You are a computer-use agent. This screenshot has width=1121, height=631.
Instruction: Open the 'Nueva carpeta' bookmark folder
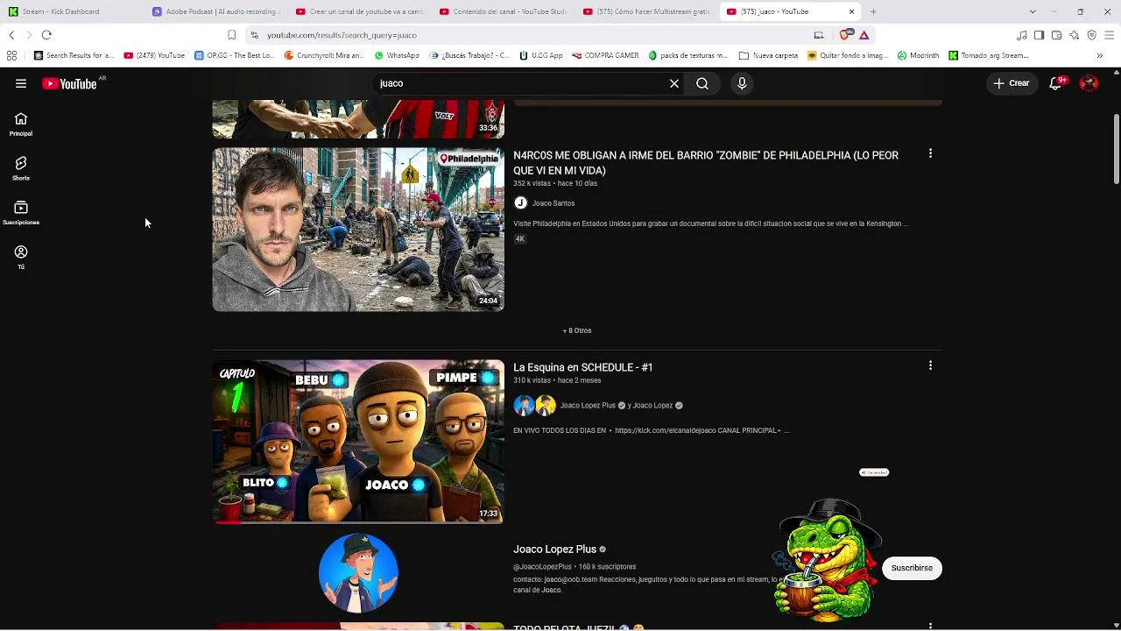point(769,55)
